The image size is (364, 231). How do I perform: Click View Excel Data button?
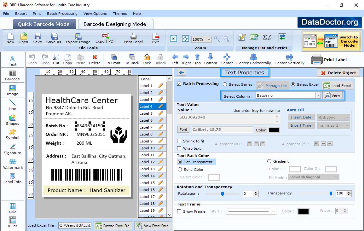click(153, 226)
